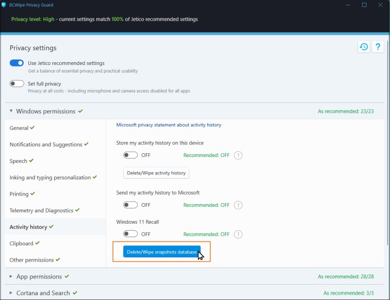The image size is (390, 300).
Task: Turn on the Windows 11 Recall switch
Action: pyautogui.click(x=130, y=234)
